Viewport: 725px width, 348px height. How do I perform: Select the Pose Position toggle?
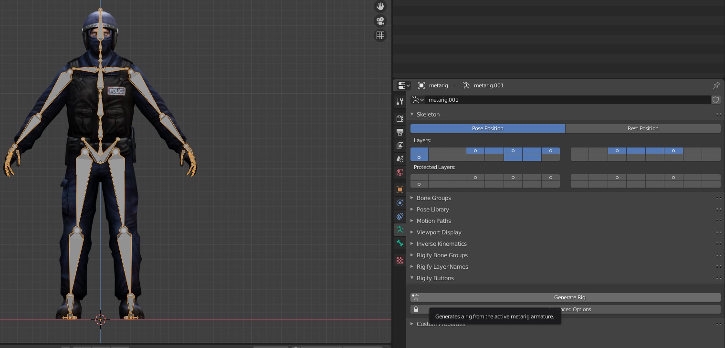pyautogui.click(x=487, y=128)
